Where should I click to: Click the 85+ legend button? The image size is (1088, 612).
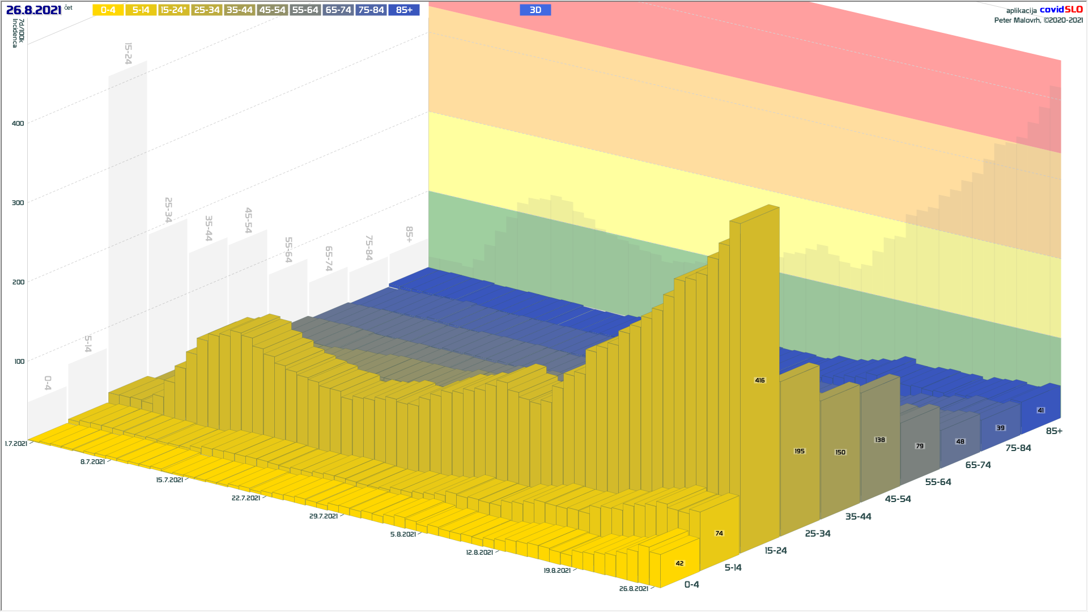pos(404,10)
